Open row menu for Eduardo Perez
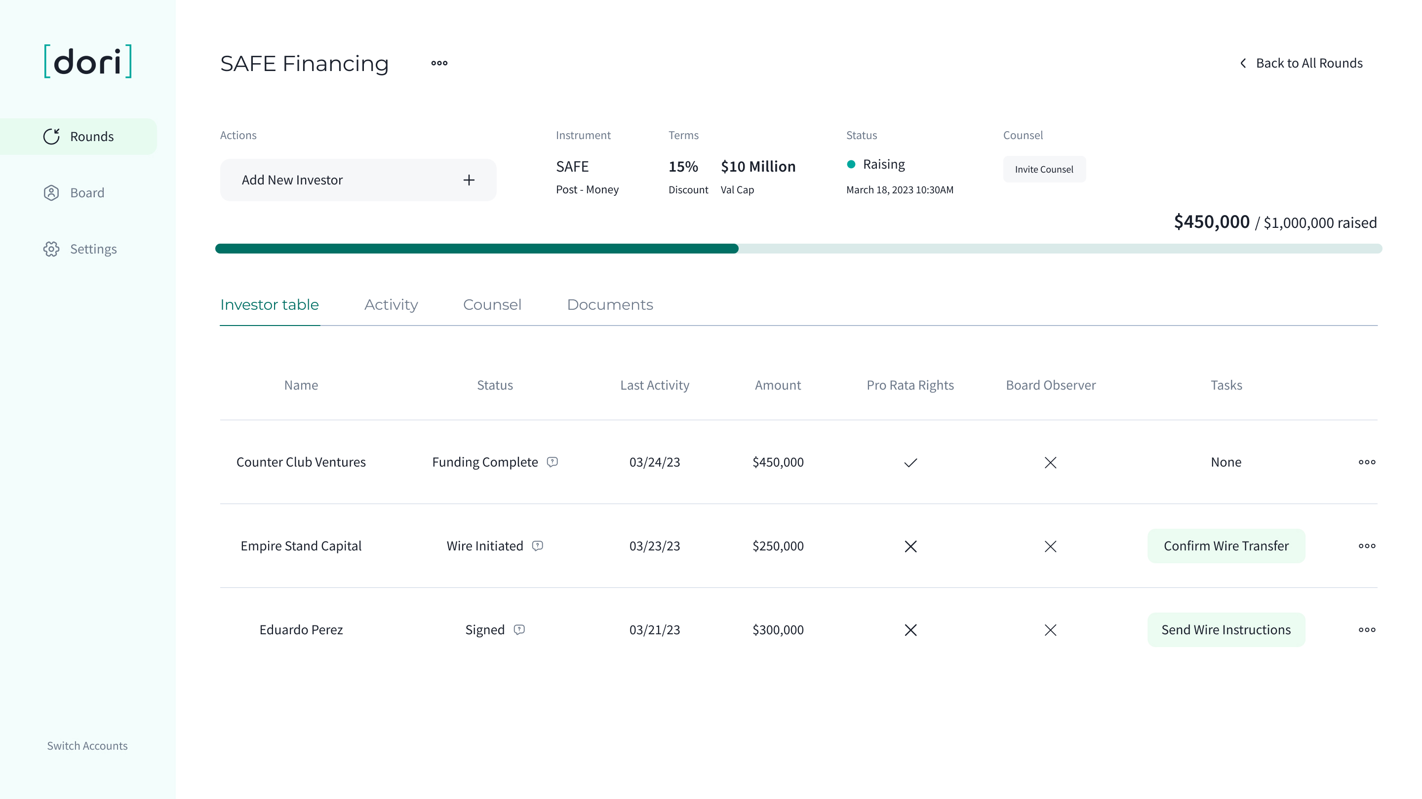The image size is (1422, 799). pos(1367,630)
